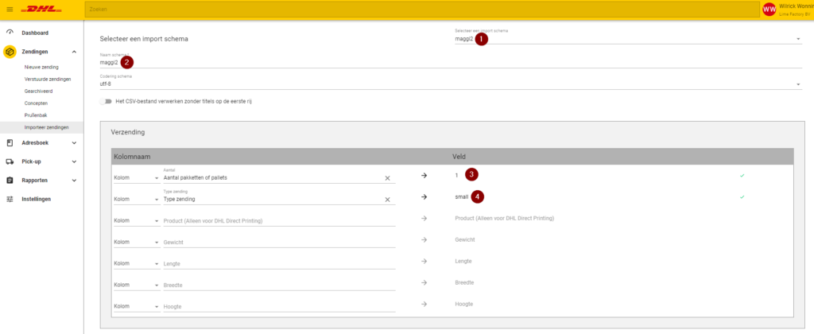This screenshot has height=334, width=814.
Task: Open the Kolom dropdown for Gewicht row
Action: coord(135,240)
